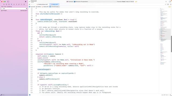Click line number 108 in the gutter
This screenshot has height=96, width=172.
coord(32,54)
